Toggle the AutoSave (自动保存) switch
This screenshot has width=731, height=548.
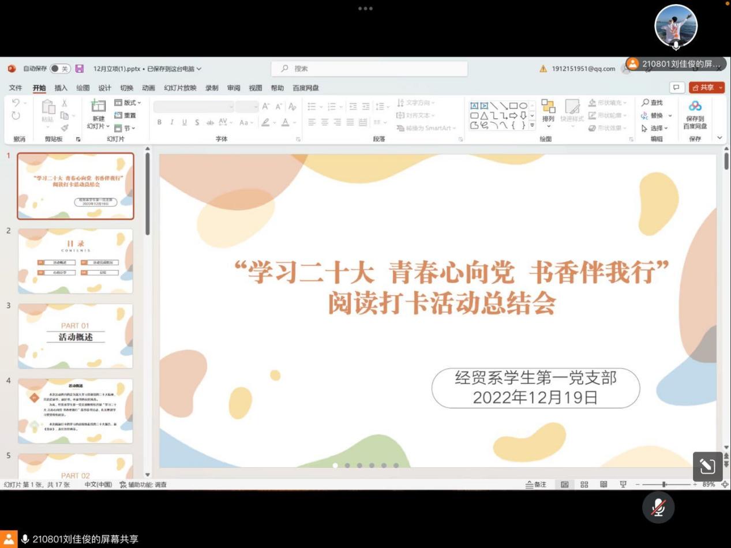pos(60,69)
